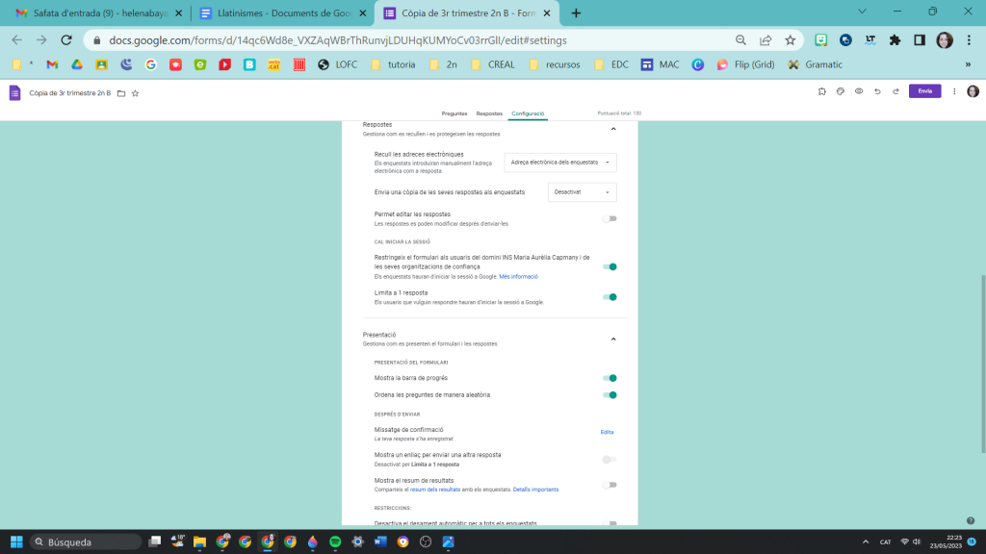The width and height of the screenshot is (986, 554).
Task: Switch to the Respostes tab
Action: click(489, 113)
